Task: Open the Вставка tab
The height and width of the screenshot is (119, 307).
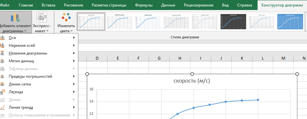Action: [x=48, y=5]
